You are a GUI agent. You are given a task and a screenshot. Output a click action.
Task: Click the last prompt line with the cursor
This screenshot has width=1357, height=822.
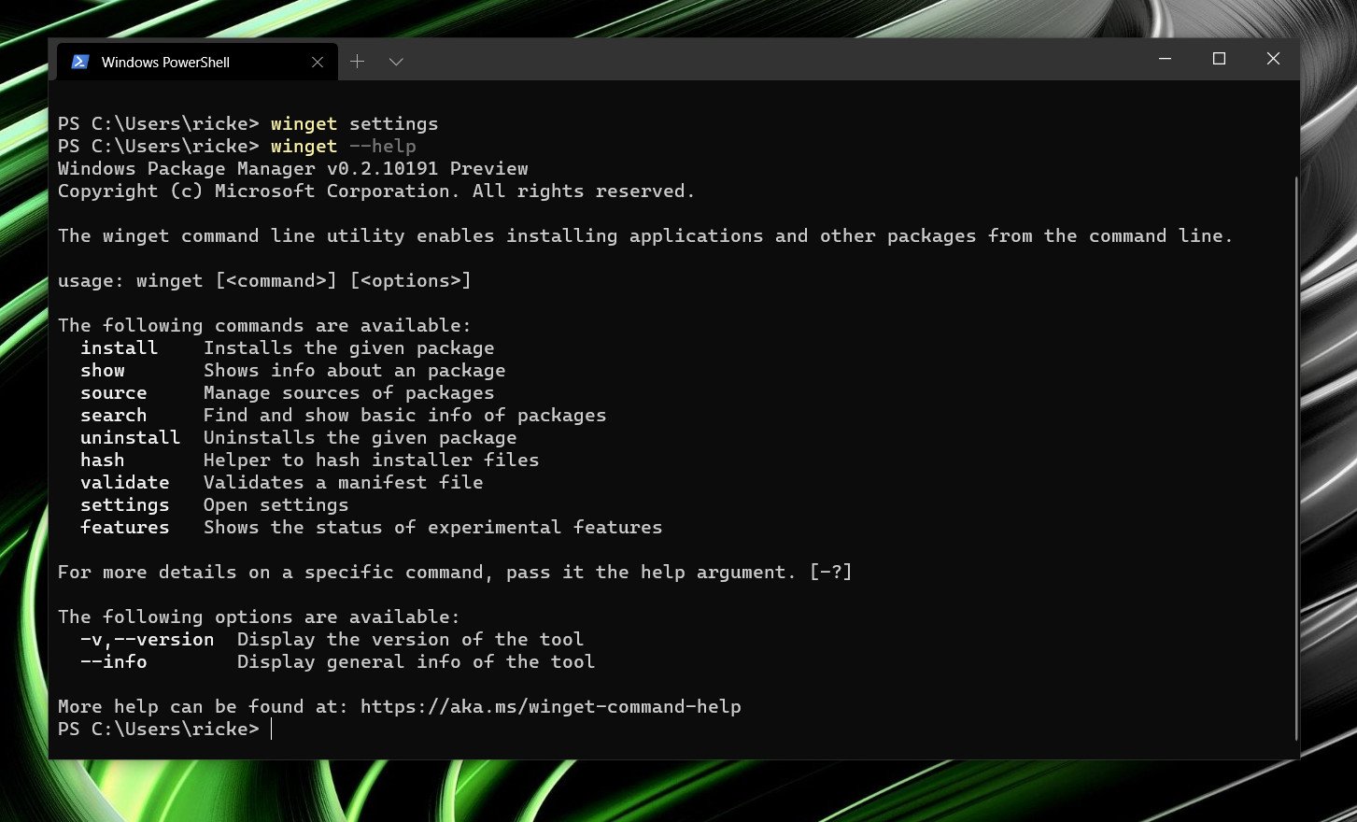coord(164,729)
